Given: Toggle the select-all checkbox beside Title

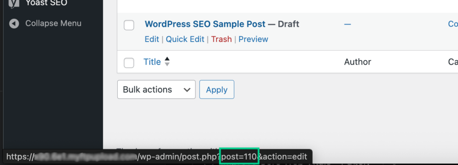Looking at the screenshot, I should click(x=129, y=63).
